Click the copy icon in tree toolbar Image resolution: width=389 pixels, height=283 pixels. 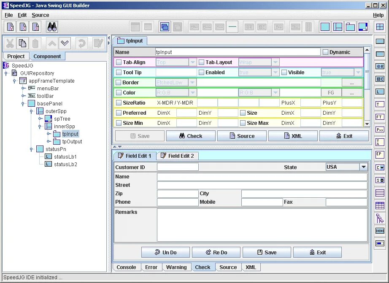(x=23, y=43)
